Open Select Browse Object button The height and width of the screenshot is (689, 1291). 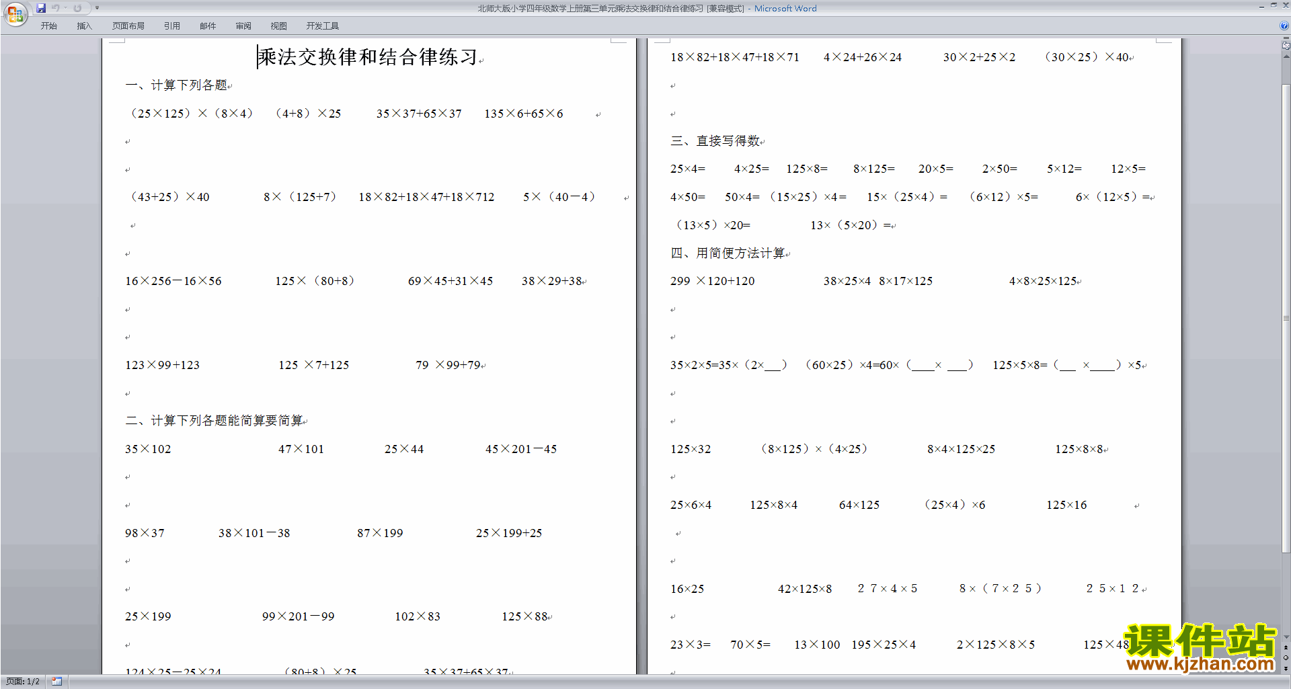coord(1286,657)
